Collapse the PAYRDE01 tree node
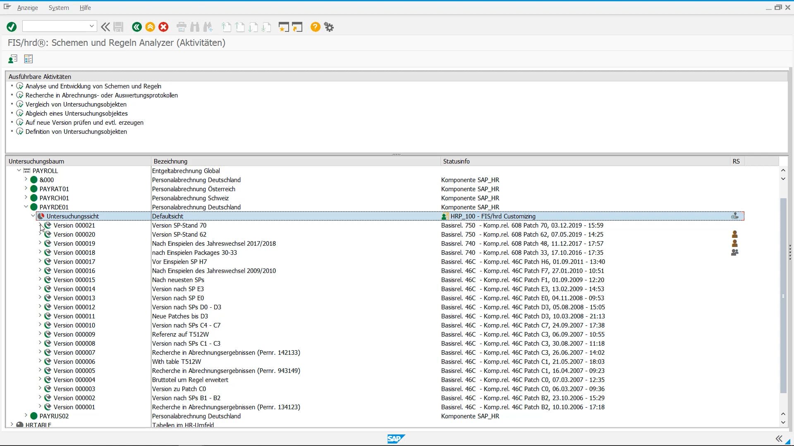This screenshot has width=794, height=446. pos(26,206)
